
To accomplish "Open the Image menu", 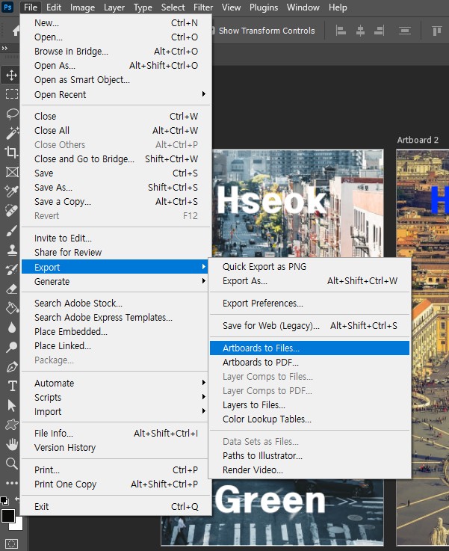I will [x=82, y=7].
